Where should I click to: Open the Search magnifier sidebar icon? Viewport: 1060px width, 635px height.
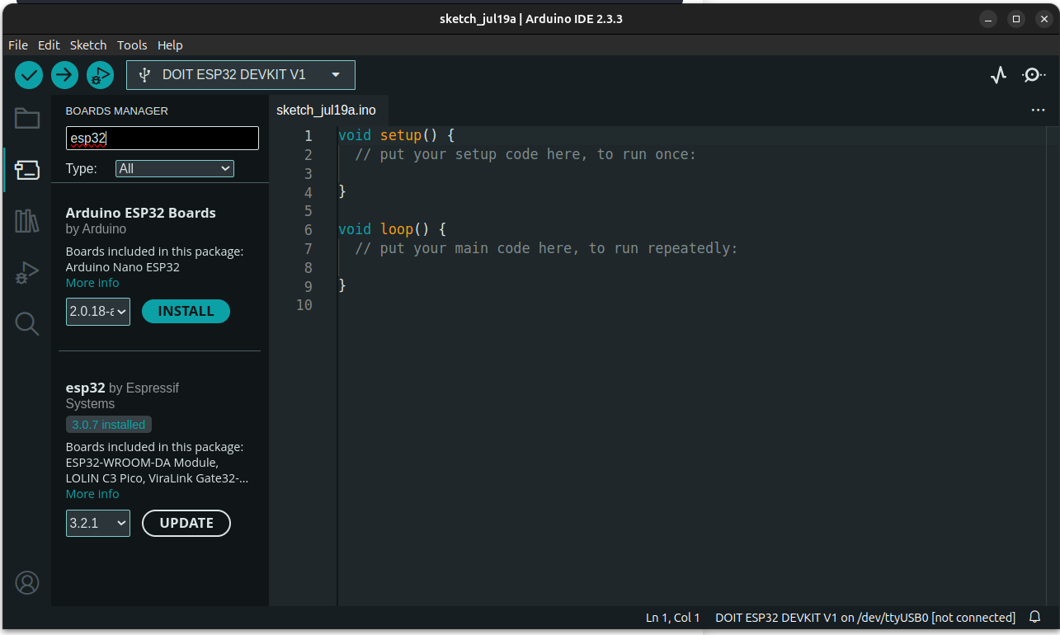27,324
